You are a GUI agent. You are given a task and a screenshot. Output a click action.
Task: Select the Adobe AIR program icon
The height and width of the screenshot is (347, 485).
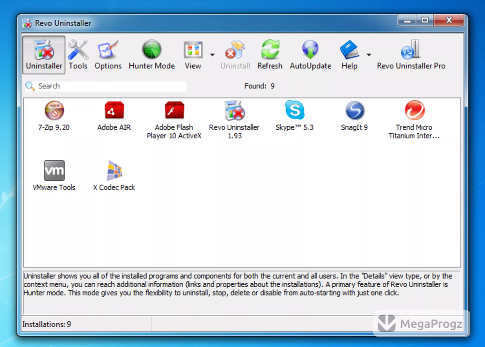click(114, 111)
